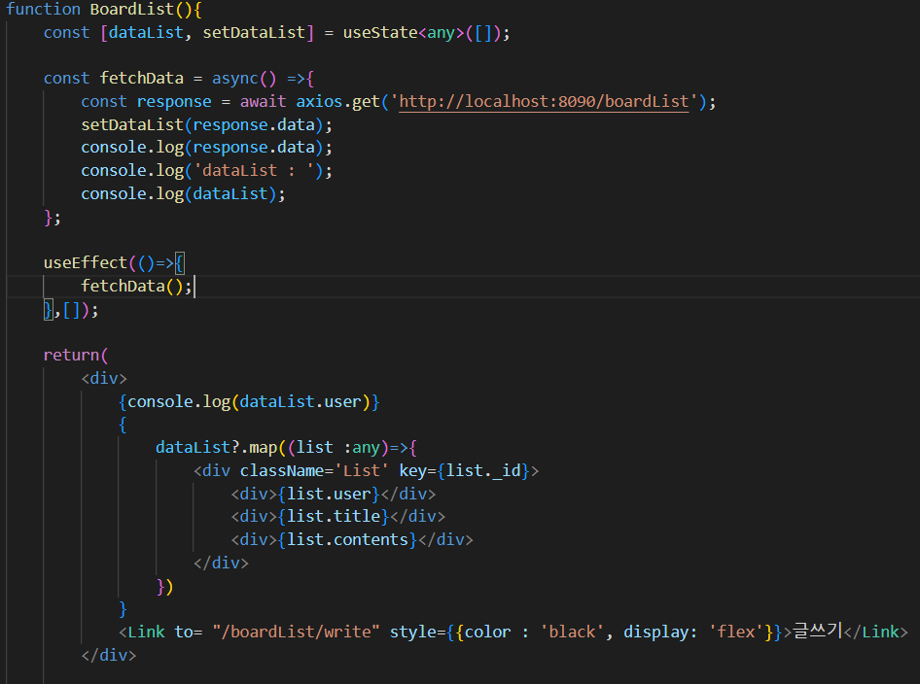Click the return keyword
Image resolution: width=920 pixels, height=684 pixels.
click(72, 356)
